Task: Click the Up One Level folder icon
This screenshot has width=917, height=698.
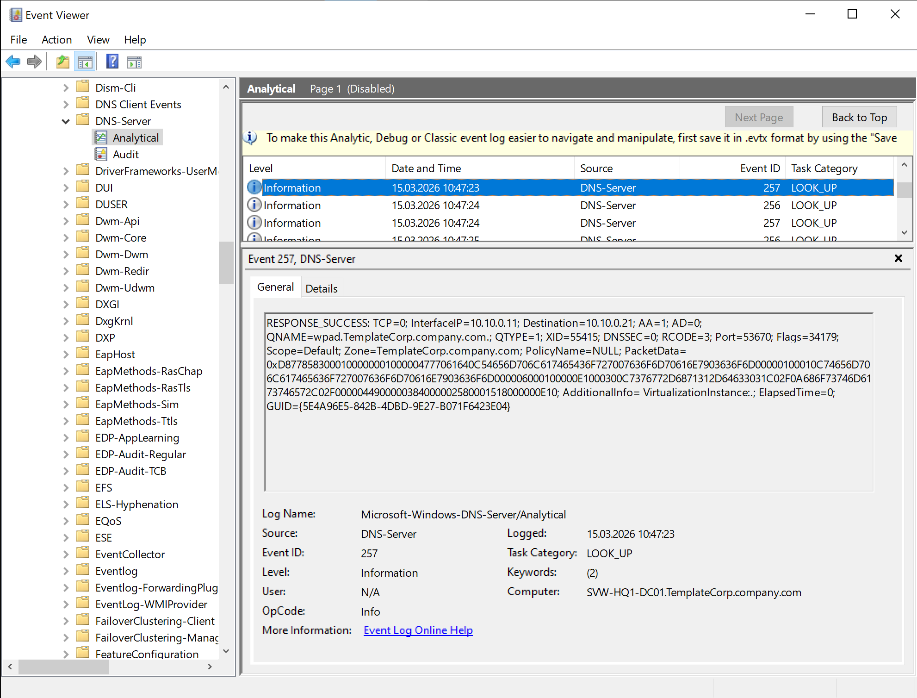Action: [x=62, y=62]
